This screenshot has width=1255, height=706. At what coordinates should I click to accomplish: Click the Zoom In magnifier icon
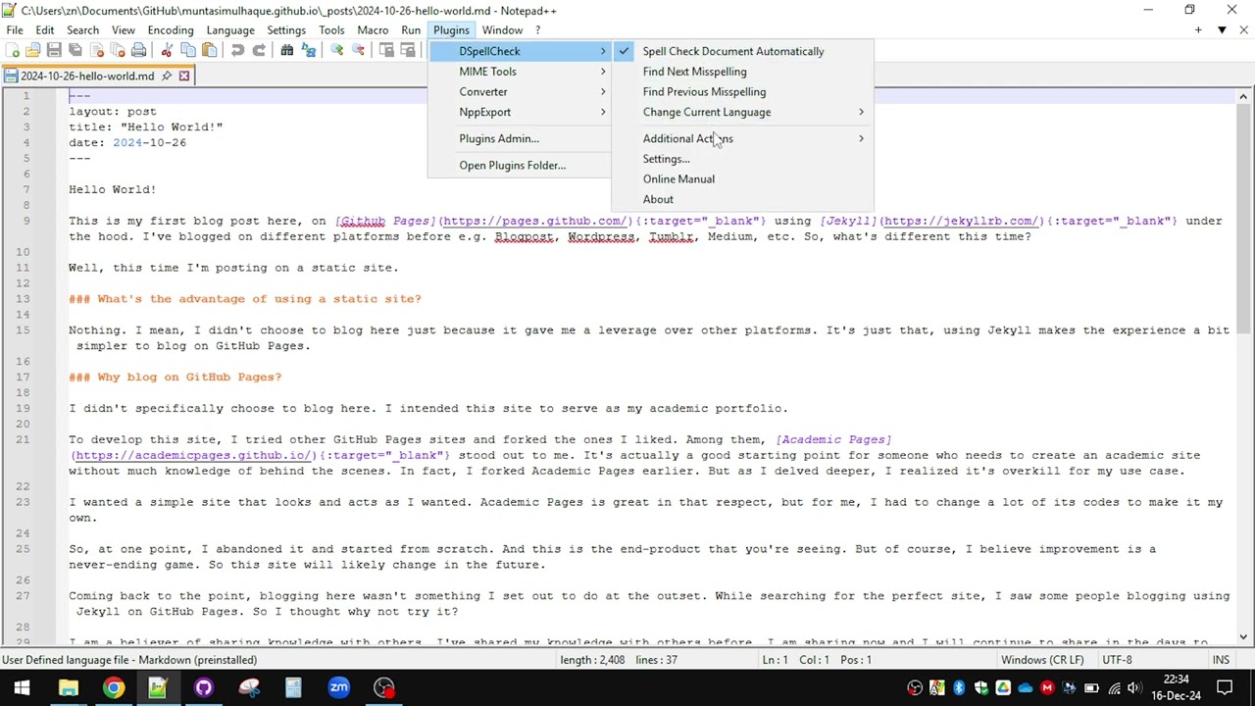336,50
